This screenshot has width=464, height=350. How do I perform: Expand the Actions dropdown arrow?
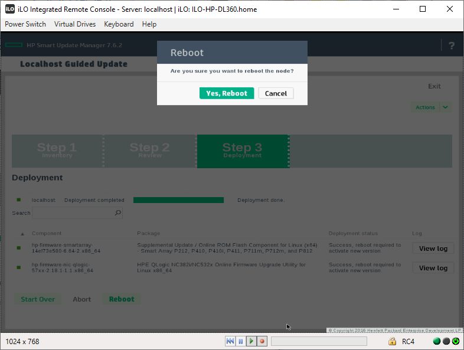446,107
